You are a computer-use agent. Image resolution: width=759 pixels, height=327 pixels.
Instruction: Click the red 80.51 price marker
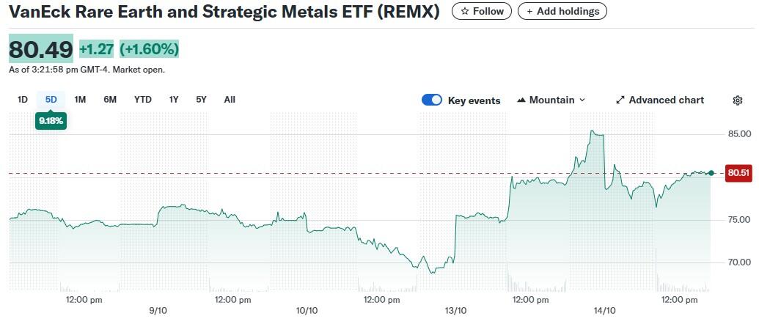point(738,173)
